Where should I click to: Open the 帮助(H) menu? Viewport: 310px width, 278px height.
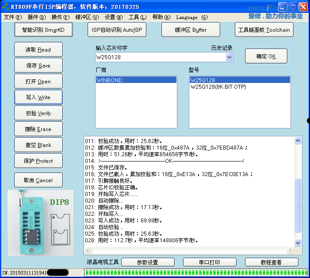(x=161, y=17)
